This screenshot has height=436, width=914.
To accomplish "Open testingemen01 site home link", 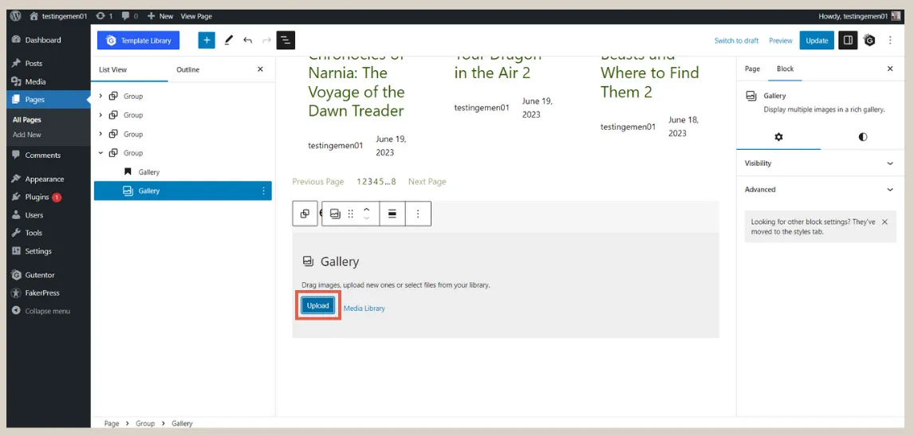I will point(58,16).
